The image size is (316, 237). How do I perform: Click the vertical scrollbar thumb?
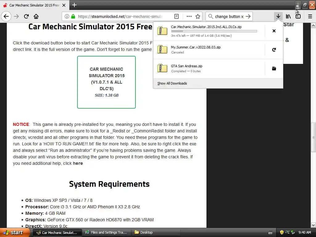(x=314, y=137)
